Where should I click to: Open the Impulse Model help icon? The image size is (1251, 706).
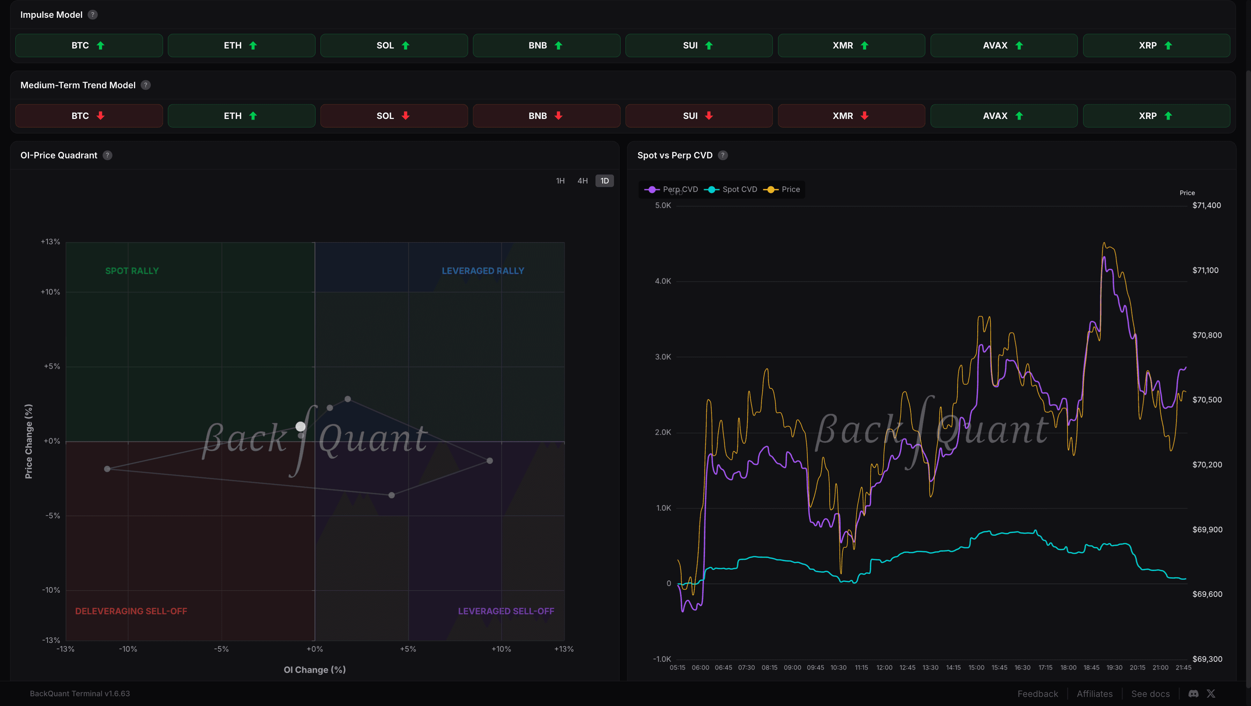93,15
